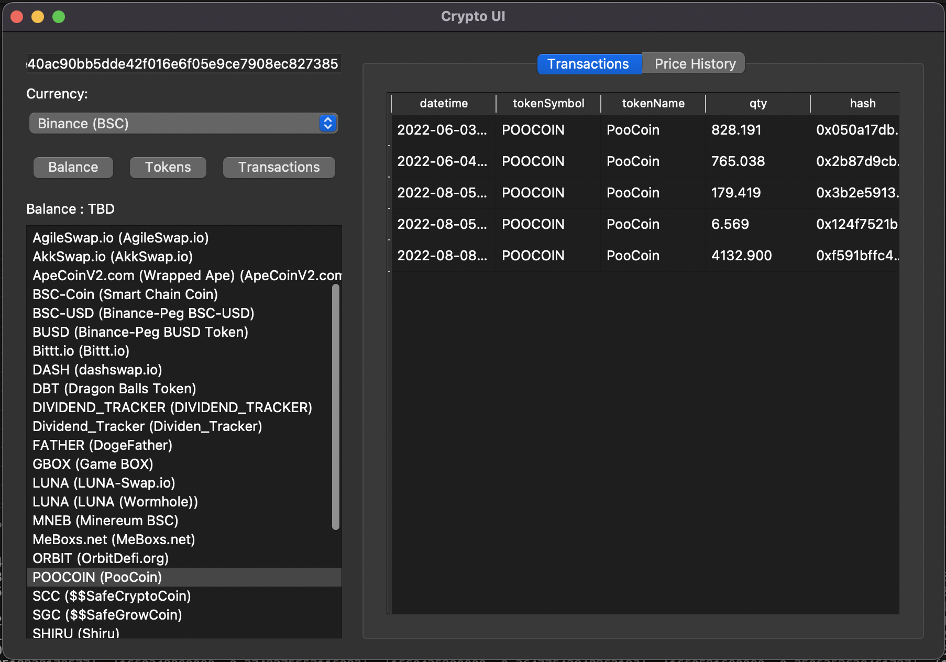946x662 pixels.
Task: Click the tokenName column header
Action: 653,103
